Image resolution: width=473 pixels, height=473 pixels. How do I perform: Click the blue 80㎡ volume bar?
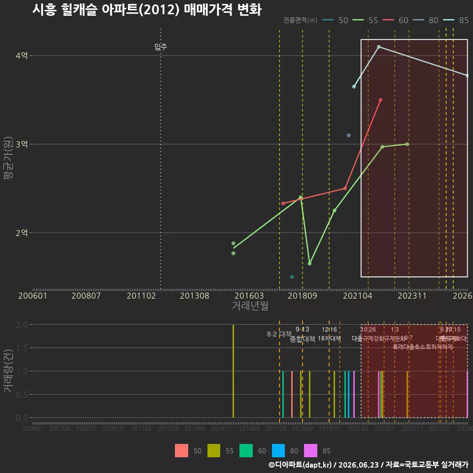(348, 394)
